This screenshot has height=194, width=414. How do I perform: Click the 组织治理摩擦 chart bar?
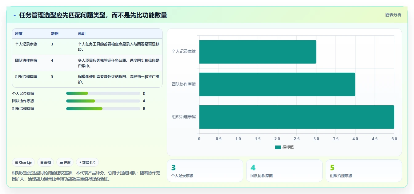(297, 117)
